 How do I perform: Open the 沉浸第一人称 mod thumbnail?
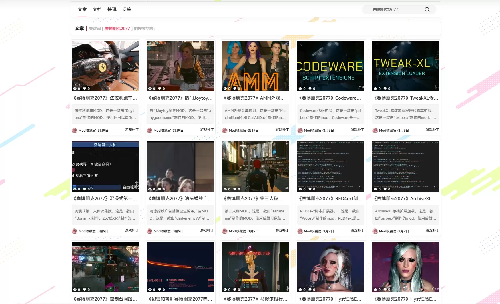[105, 167]
